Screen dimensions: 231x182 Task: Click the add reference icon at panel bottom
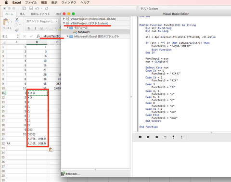63,173
